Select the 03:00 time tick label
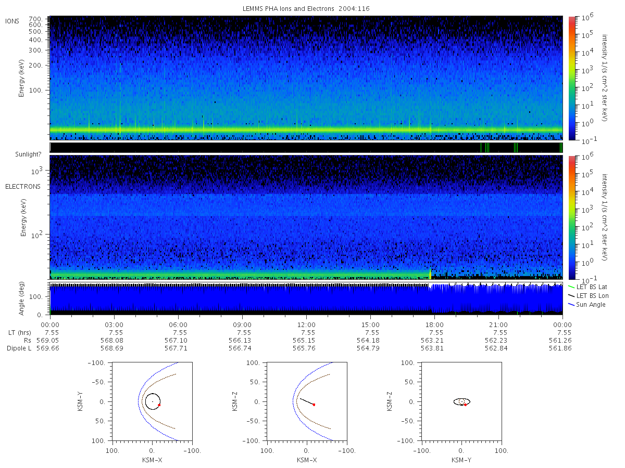Viewport: 625px width, 468px height. tap(115, 324)
